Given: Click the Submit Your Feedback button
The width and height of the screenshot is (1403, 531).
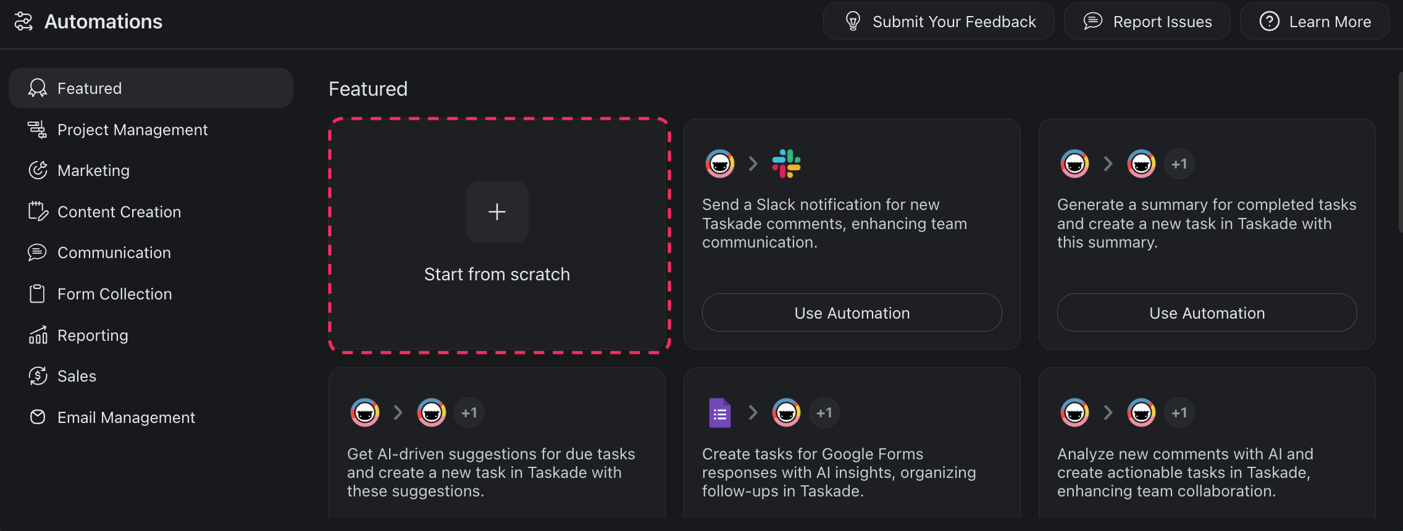Looking at the screenshot, I should (938, 20).
